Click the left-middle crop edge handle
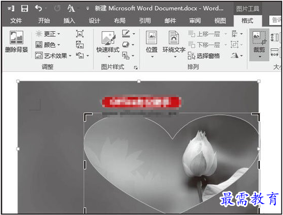Viewport: 283px width, 215px height. (85, 165)
